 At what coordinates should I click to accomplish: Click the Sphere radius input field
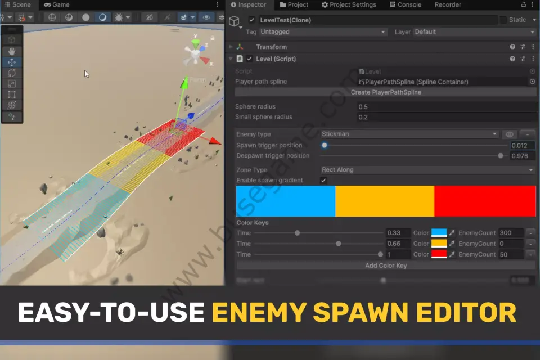[447, 107]
